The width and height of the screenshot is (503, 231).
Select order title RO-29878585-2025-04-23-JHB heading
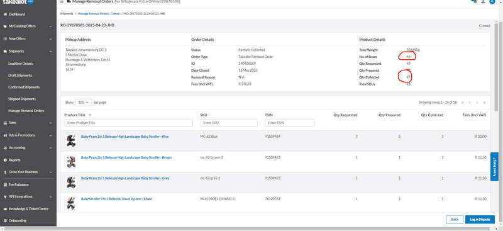click(87, 25)
